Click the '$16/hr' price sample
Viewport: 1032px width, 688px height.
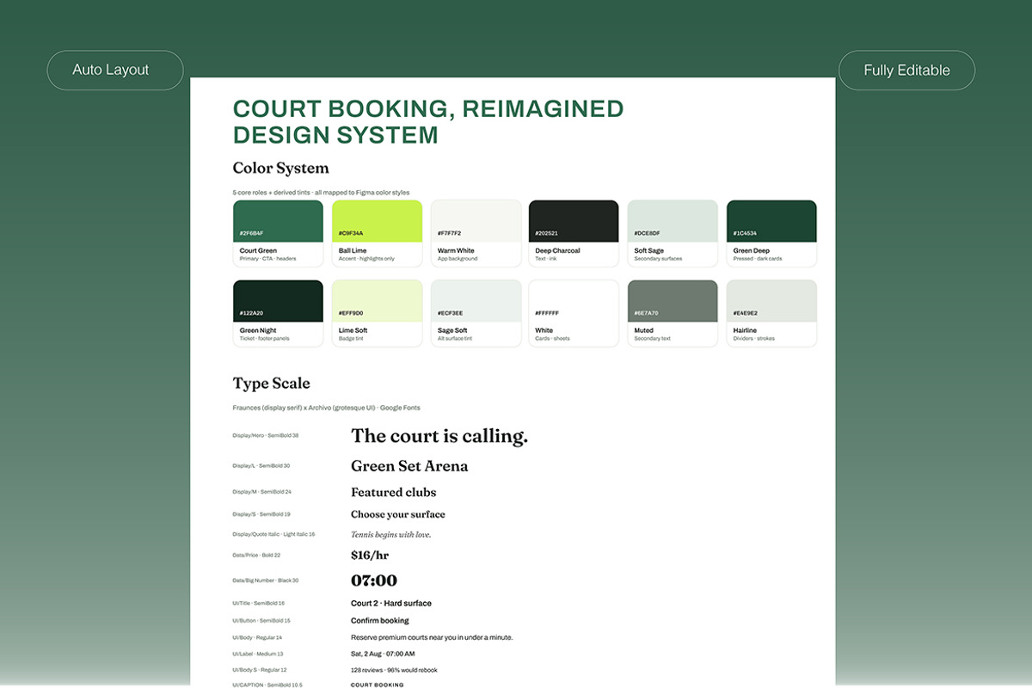tap(370, 556)
